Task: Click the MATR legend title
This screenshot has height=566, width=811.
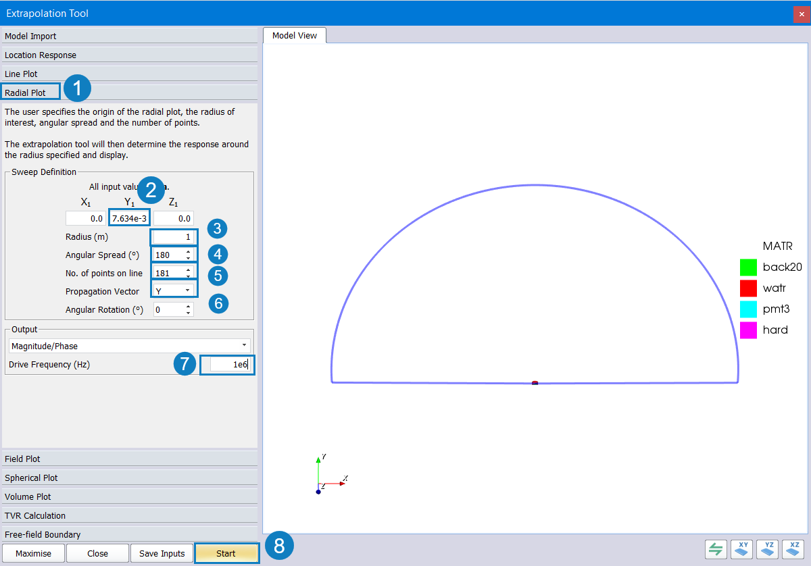Action: tap(777, 246)
